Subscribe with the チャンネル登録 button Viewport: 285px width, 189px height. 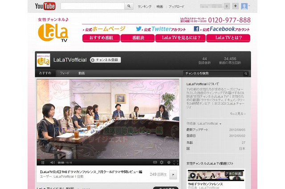pos(106,60)
